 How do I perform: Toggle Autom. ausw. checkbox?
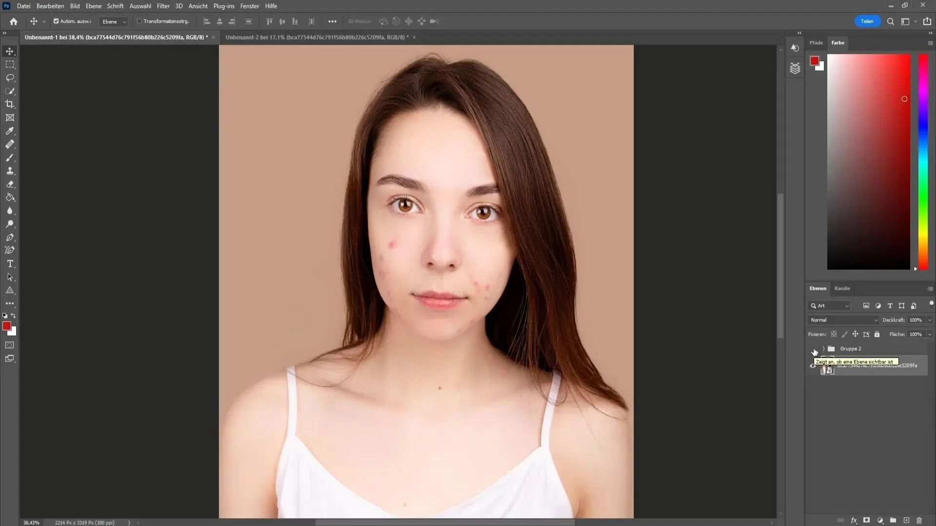coord(56,21)
